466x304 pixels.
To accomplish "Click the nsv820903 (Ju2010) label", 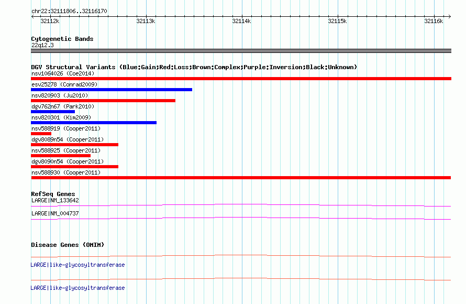I will [x=60, y=95].
